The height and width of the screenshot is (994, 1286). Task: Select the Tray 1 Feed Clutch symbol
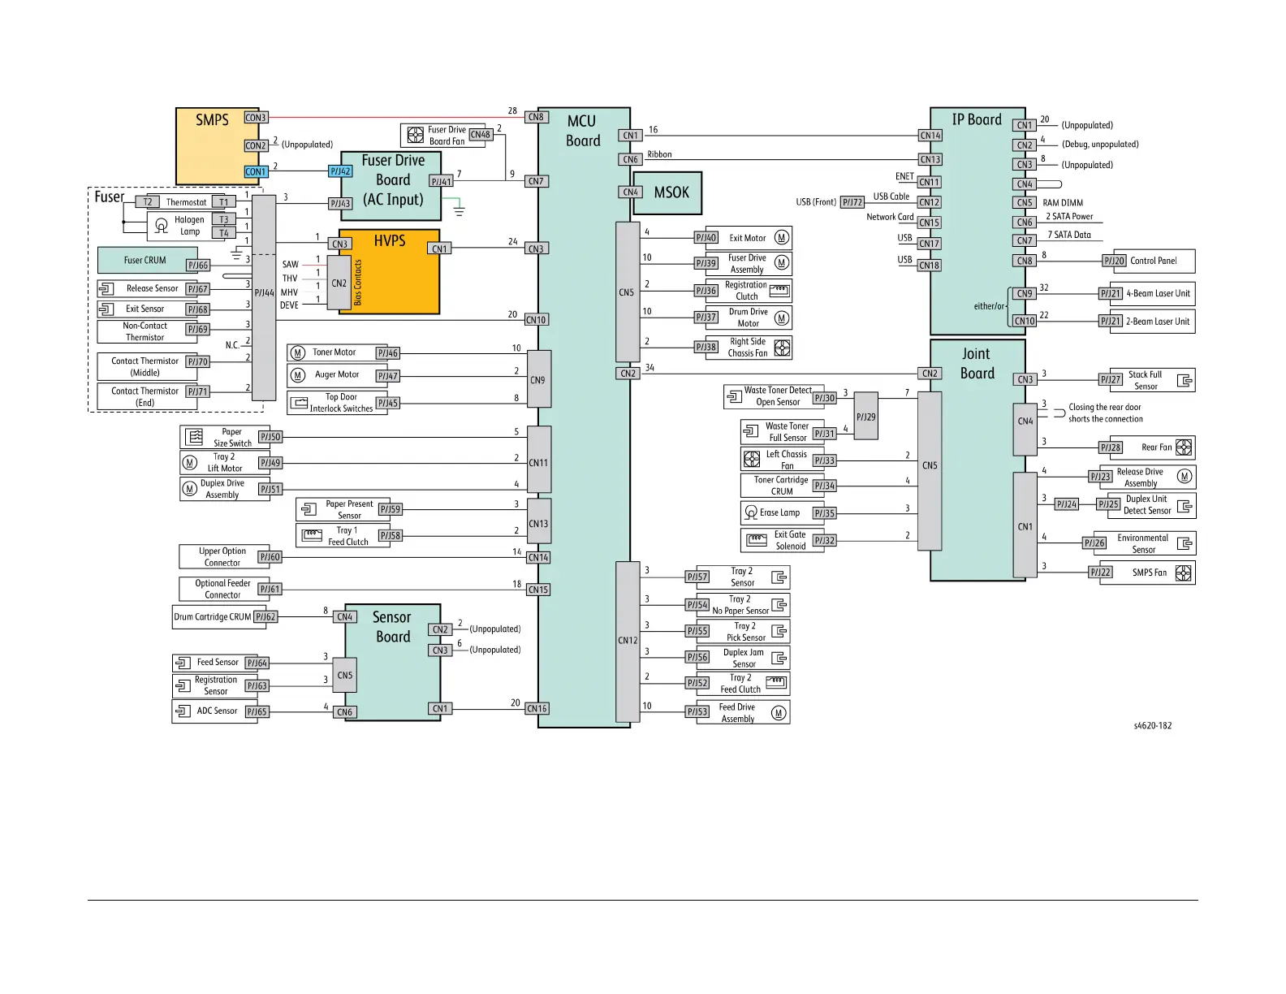(313, 535)
